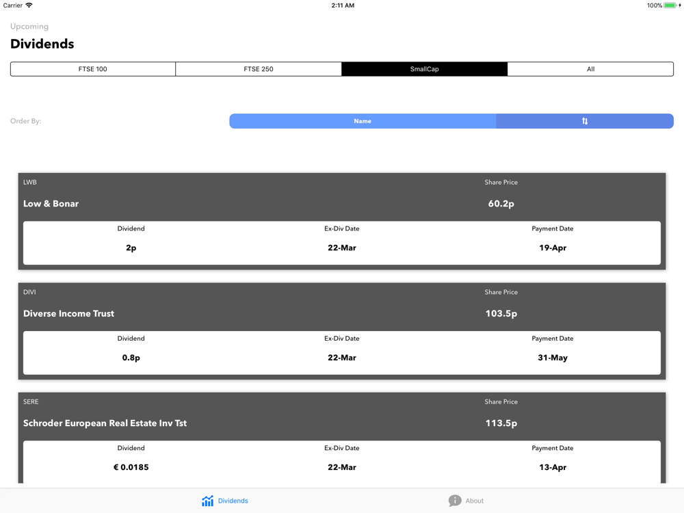Screen dimensions: 684x513
Task: Click the Upcoming subtitle text
Action: (29, 27)
